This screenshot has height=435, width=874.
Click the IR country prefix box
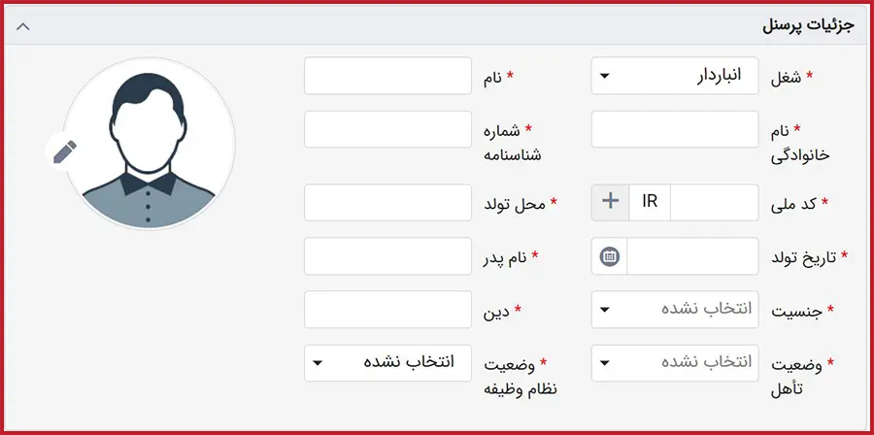[x=650, y=201]
